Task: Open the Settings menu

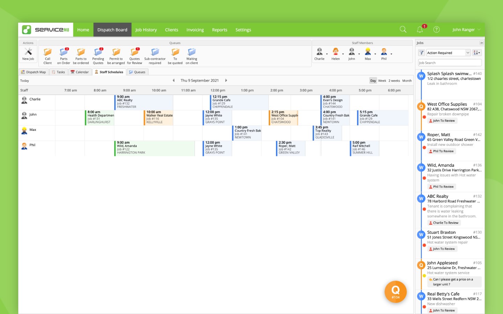Action: coord(243,30)
